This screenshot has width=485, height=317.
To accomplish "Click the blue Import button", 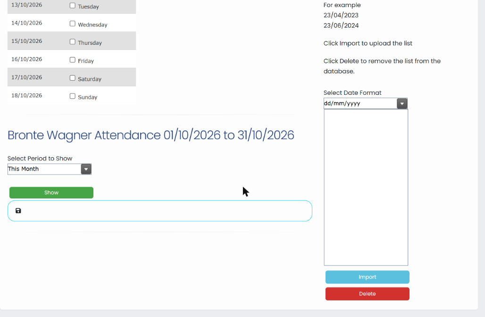I will click(368, 277).
